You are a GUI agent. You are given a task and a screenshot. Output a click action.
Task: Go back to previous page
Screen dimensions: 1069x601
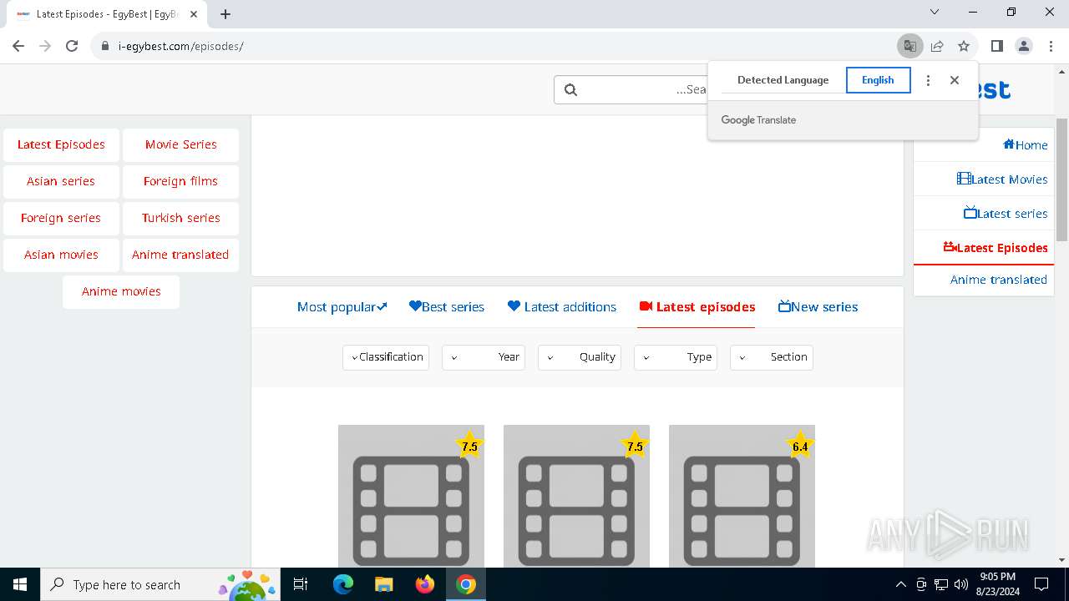(x=18, y=46)
